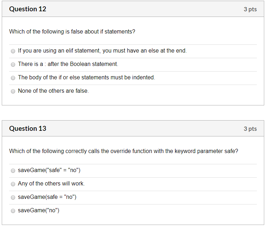Mark radio button for 'must be indented' answer

coord(13,78)
